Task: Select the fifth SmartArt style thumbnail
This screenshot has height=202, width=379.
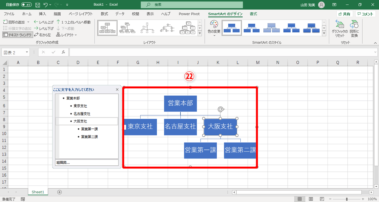Action: click(311, 28)
